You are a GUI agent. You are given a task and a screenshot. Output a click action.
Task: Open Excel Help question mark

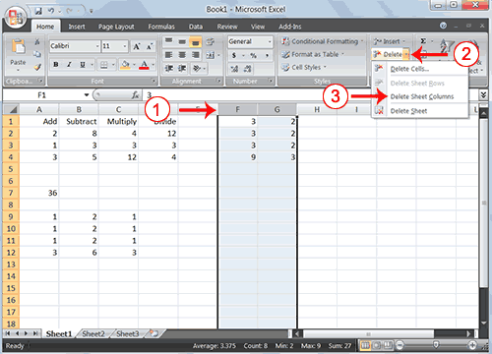point(443,26)
